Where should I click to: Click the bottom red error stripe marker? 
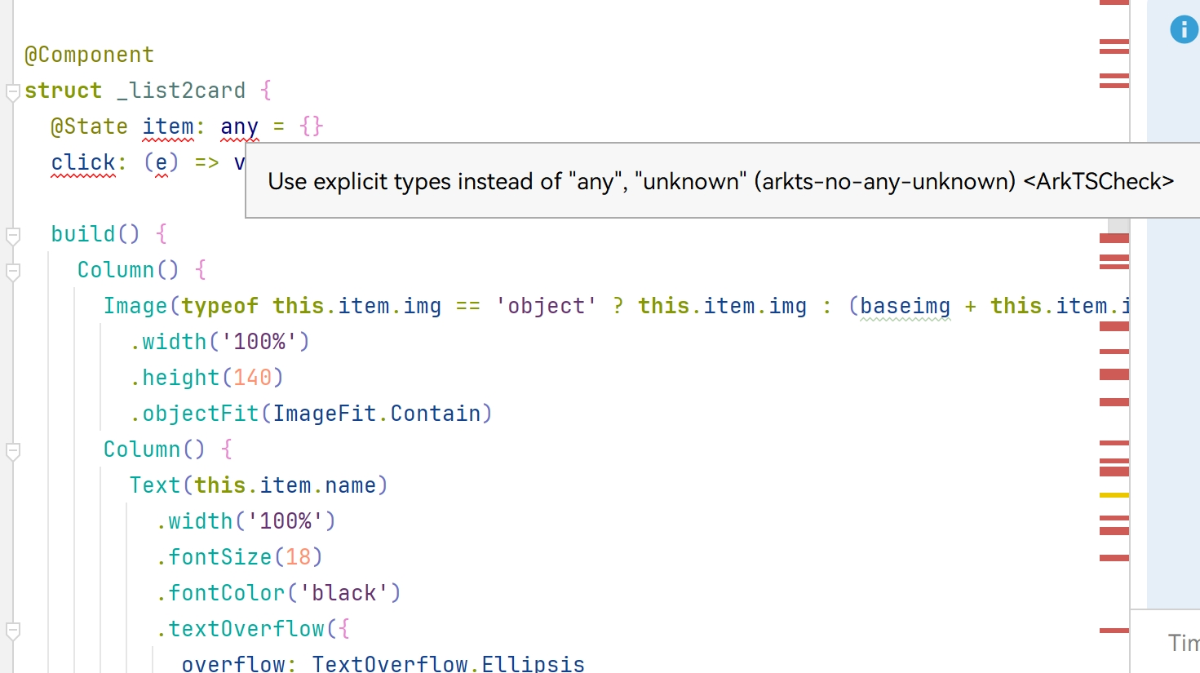point(1114,631)
